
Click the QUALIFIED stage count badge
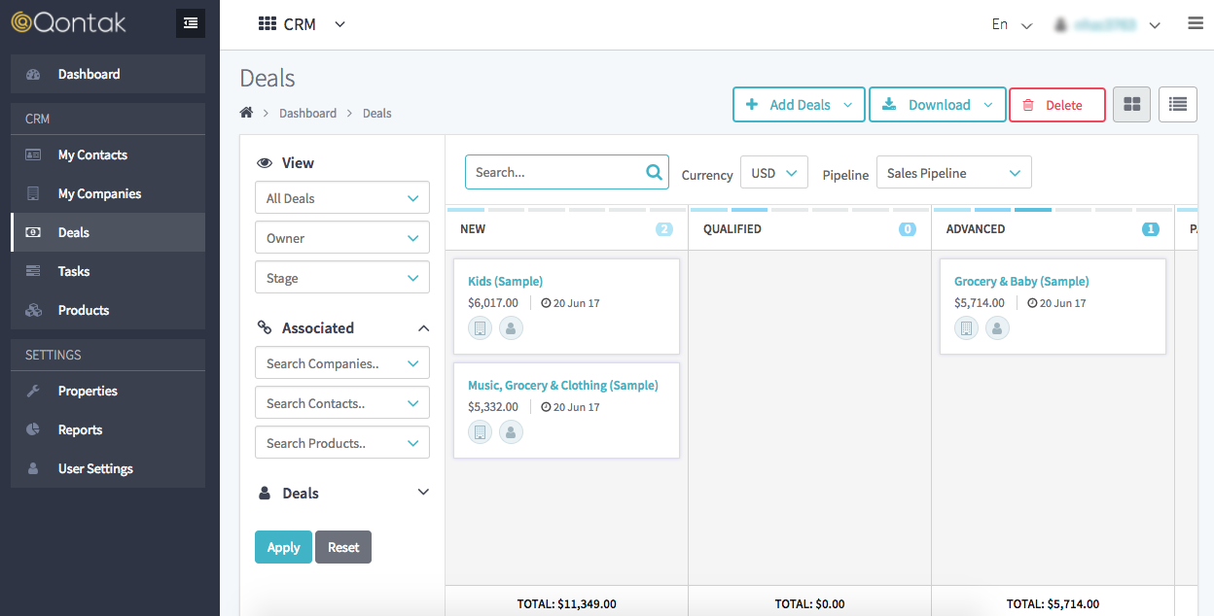point(908,229)
